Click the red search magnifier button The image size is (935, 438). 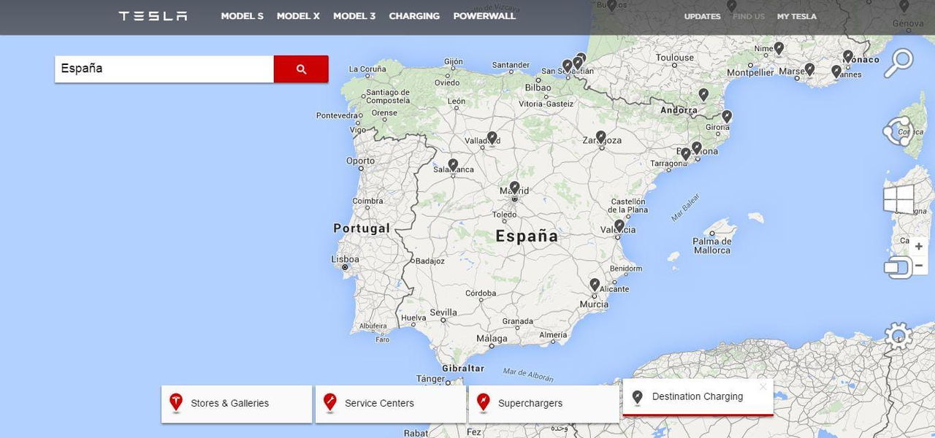(x=301, y=69)
